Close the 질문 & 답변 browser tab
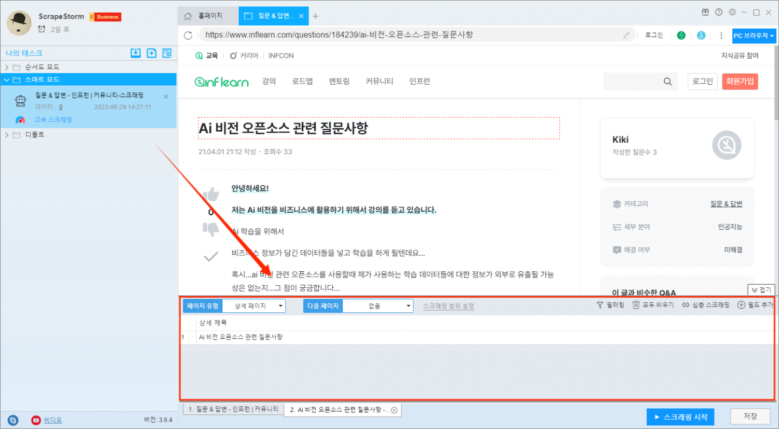 pyautogui.click(x=301, y=16)
